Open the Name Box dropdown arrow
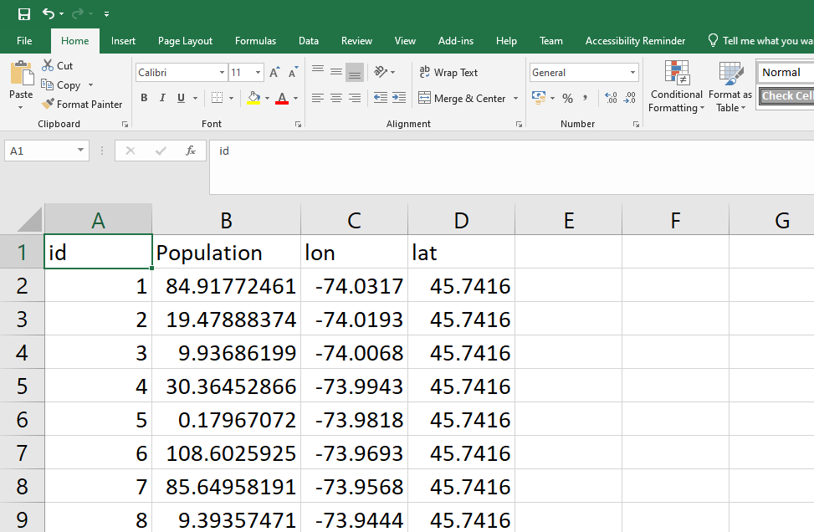Screen dimensions: 814x532 pyautogui.click(x=81, y=151)
